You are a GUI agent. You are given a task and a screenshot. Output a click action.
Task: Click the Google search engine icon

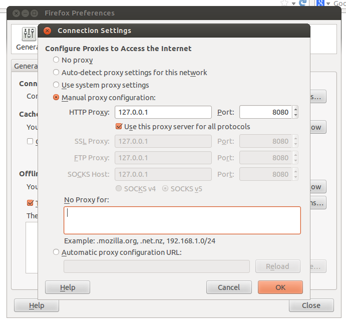(320, 3)
